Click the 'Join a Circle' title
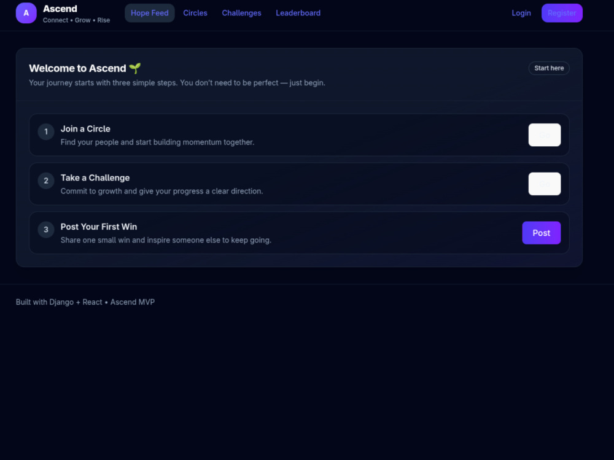 (x=85, y=129)
